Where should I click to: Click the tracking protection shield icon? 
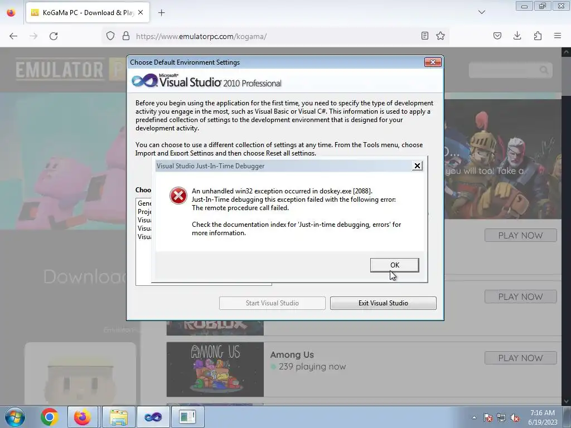pos(110,36)
